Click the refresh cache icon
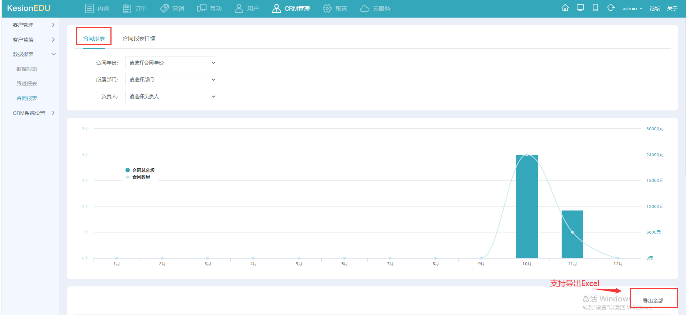Screen dimensions: 686x315 [610, 8]
